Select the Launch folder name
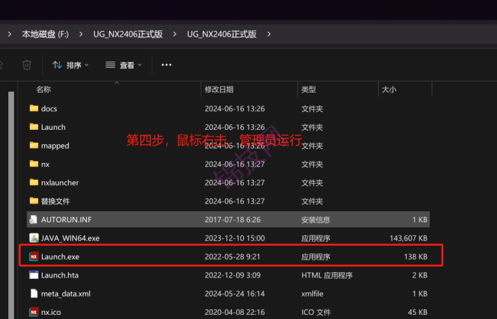Viewport: 497px width, 319px height. pyautogui.click(x=53, y=127)
